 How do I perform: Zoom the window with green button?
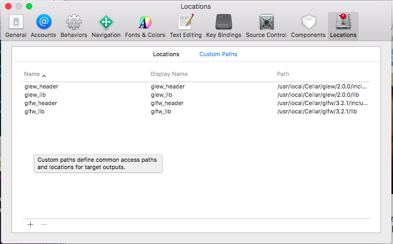click(29, 6)
